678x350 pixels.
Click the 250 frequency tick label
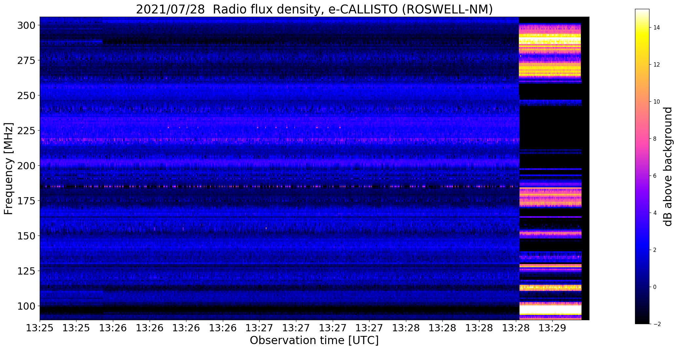26,95
